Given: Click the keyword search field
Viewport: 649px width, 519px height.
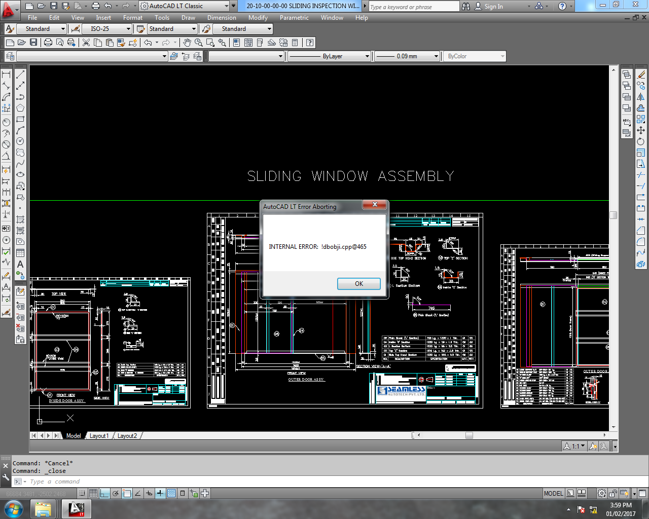Looking at the screenshot, I should pyautogui.click(x=413, y=6).
